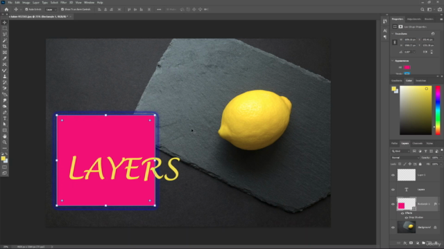Select the Rectangular Marquee tool
The image size is (444, 249).
click(5, 28)
